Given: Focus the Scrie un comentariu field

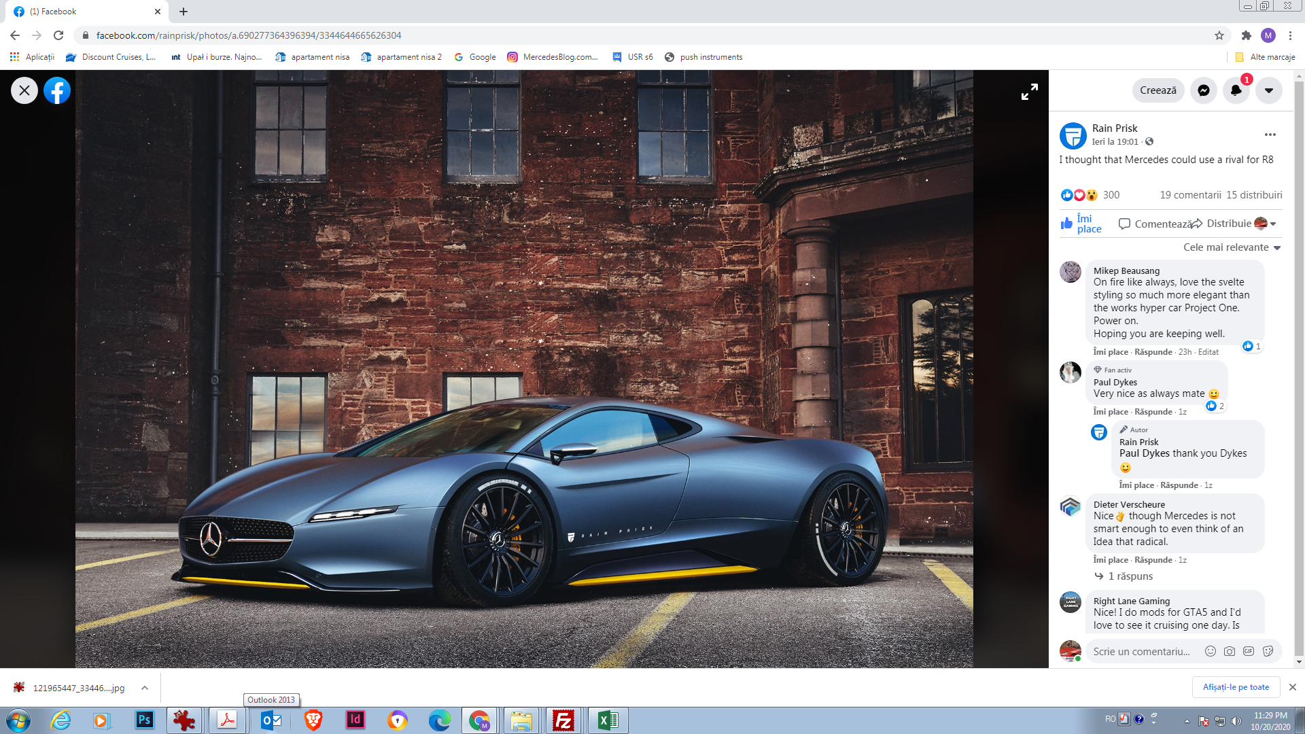Looking at the screenshot, I should (x=1142, y=651).
